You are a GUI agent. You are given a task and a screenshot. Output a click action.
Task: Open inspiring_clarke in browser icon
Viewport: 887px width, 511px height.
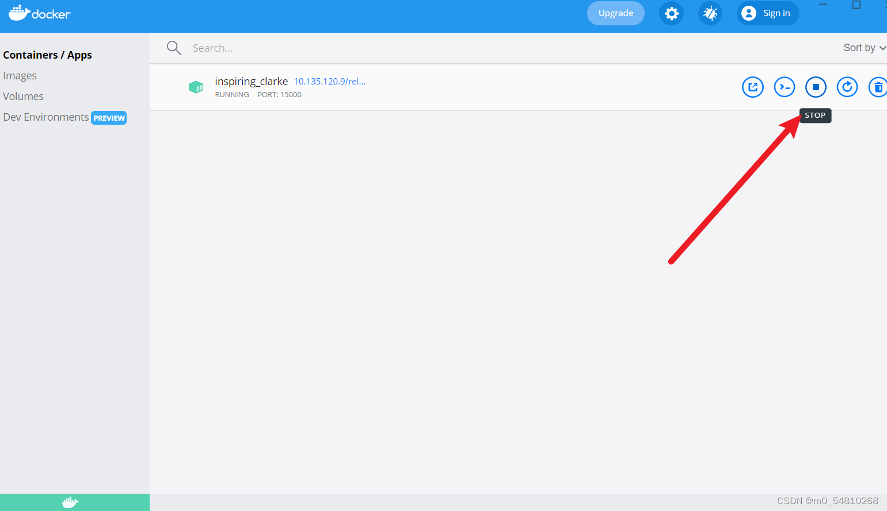[x=753, y=87]
